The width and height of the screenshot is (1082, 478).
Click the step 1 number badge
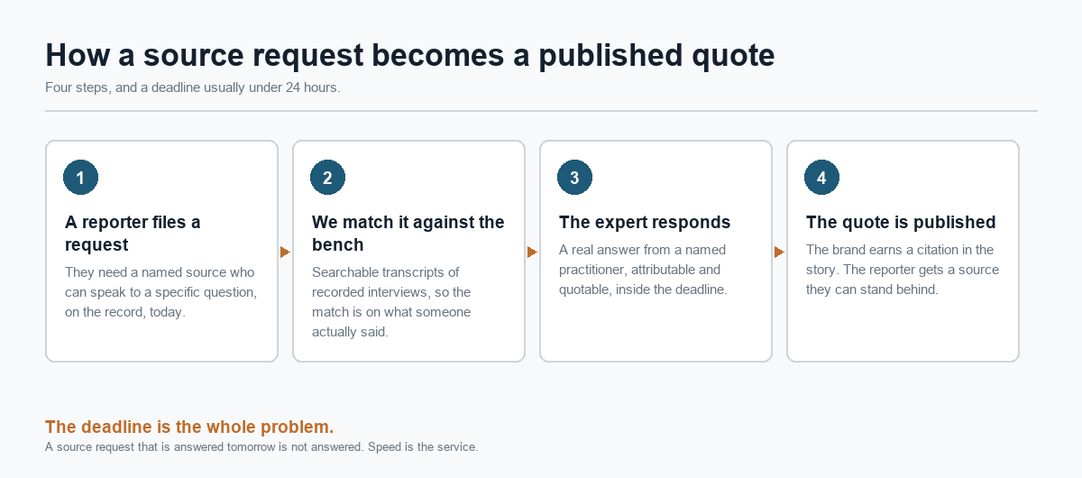pyautogui.click(x=80, y=178)
